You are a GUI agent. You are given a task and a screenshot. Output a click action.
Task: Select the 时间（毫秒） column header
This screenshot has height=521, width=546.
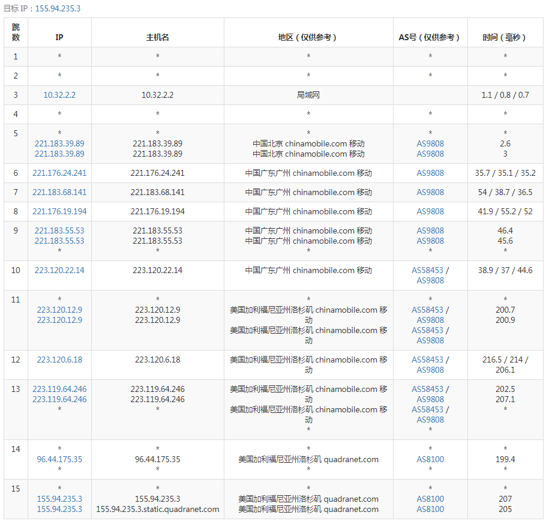(x=505, y=32)
